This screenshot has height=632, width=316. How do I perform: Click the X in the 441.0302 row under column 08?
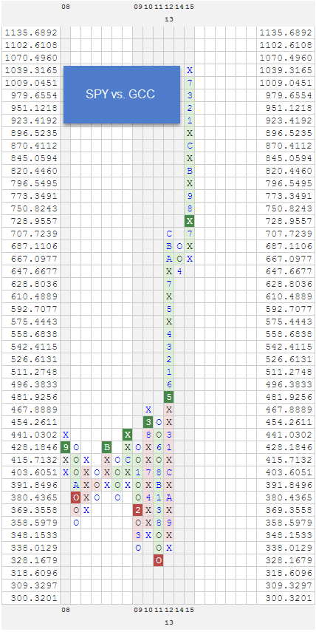coord(66,435)
